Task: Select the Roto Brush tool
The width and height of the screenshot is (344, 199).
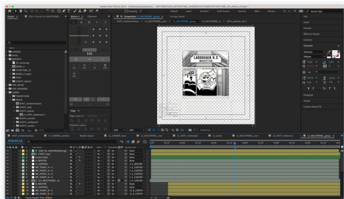Action: click(x=91, y=11)
